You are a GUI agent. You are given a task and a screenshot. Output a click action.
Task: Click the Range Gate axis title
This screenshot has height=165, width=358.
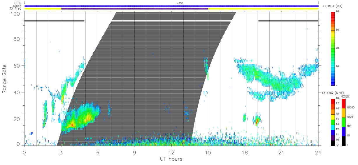tap(4, 79)
